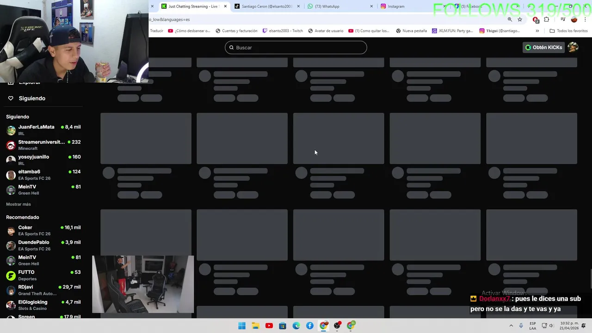The width and height of the screenshot is (592, 333).
Task: Click the Obtén KICKs button
Action: [x=543, y=47]
